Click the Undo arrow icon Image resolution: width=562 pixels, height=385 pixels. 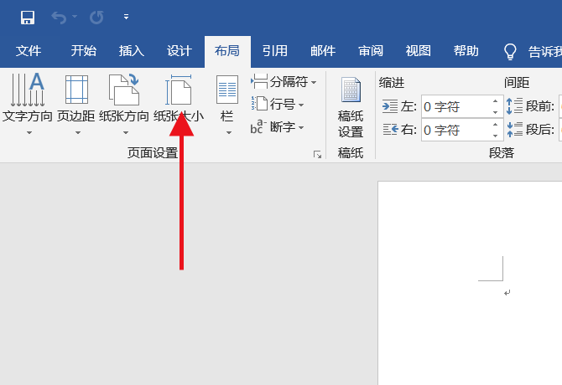coord(59,18)
